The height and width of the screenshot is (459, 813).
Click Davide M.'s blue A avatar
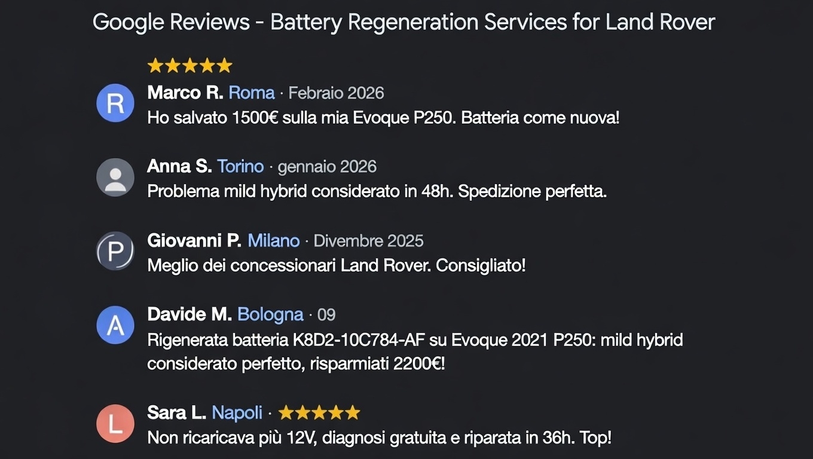[115, 325]
